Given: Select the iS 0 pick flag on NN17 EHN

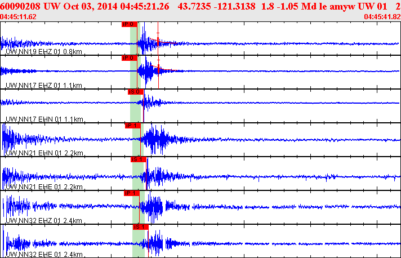Looking at the screenshot, I should pos(136,92).
